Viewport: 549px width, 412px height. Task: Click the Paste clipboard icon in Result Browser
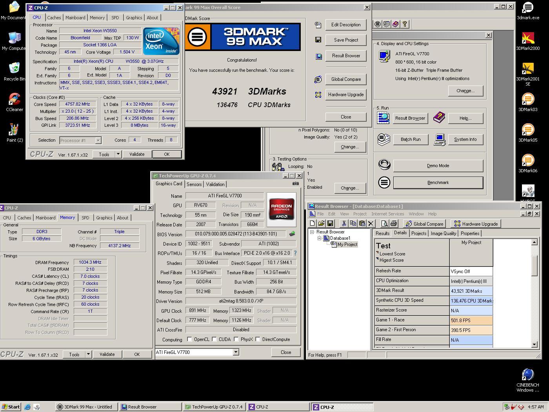pyautogui.click(x=362, y=224)
